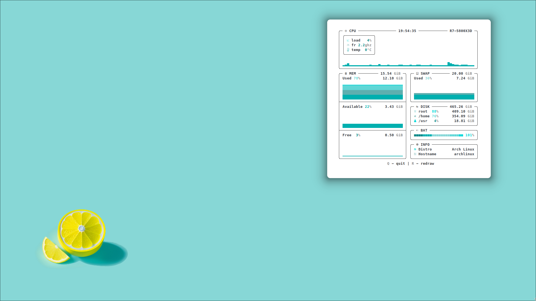Click the memory Used stacked bar
This screenshot has height=301, width=536.
(372, 92)
